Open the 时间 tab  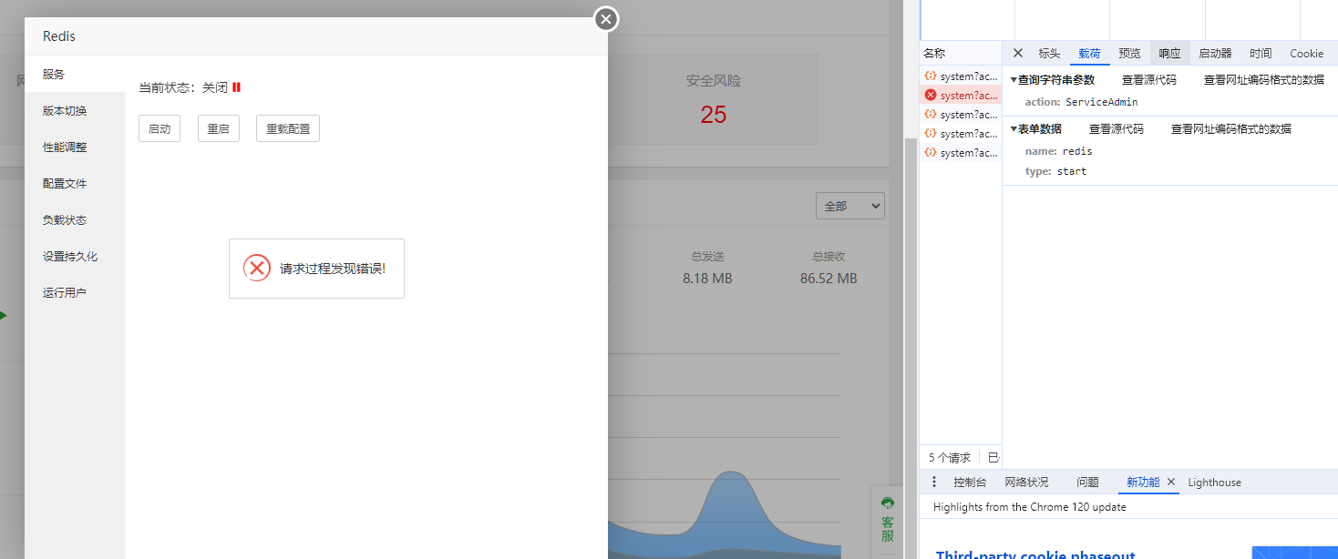(1261, 54)
